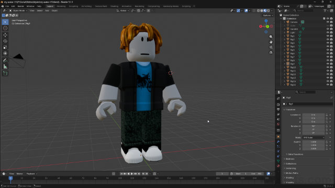Viewport: 335px width, 188px height.
Task: Open the Global transform orientation dropdown
Action: coord(123,10)
